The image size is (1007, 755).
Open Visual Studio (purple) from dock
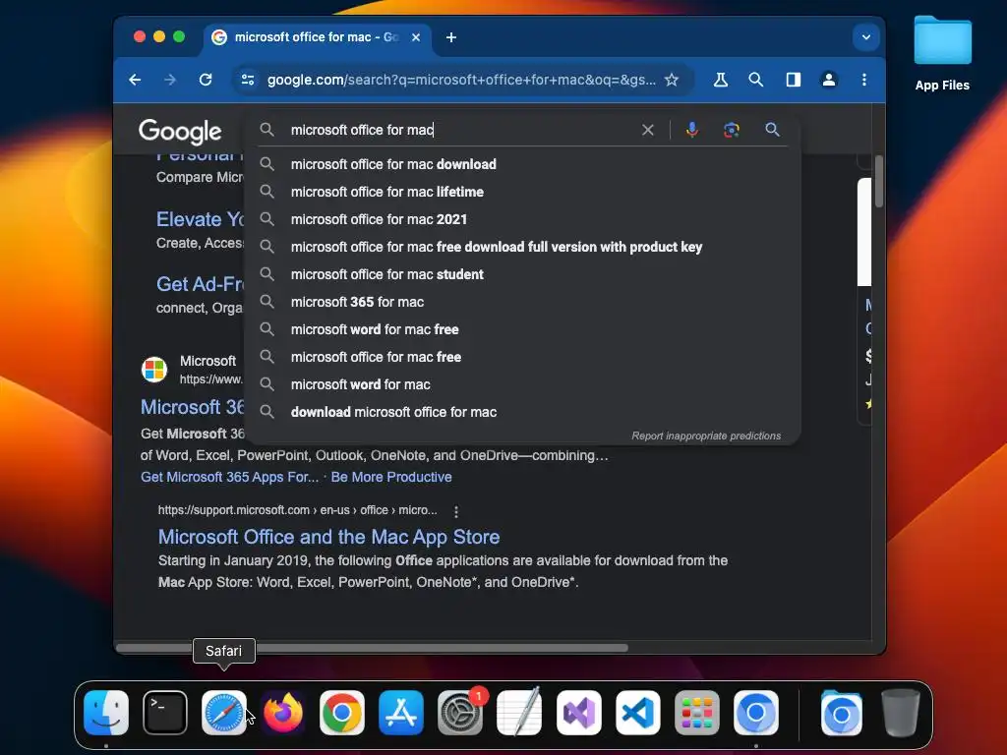tap(578, 713)
